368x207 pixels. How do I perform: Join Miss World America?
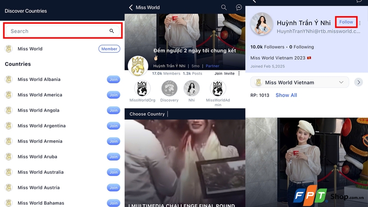113,95
